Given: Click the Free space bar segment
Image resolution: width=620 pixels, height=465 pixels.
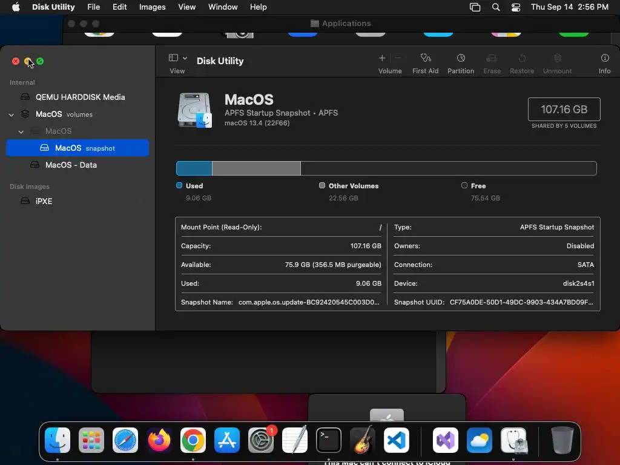Looking at the screenshot, I should tap(449, 168).
